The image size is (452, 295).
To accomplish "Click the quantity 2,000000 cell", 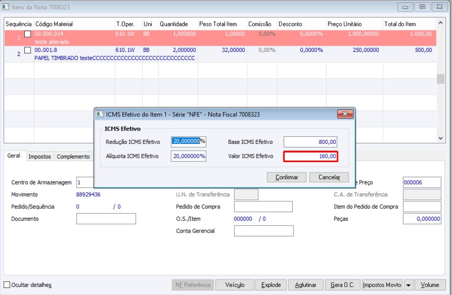I will [184, 50].
